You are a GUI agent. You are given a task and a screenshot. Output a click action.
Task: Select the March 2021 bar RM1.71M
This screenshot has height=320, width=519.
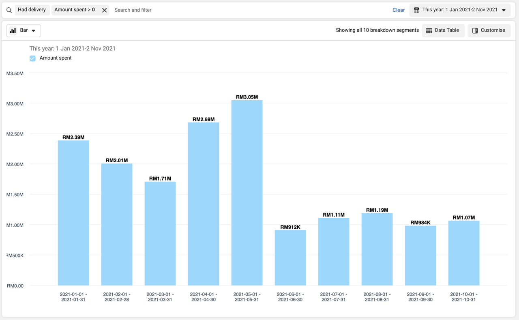tap(160, 234)
